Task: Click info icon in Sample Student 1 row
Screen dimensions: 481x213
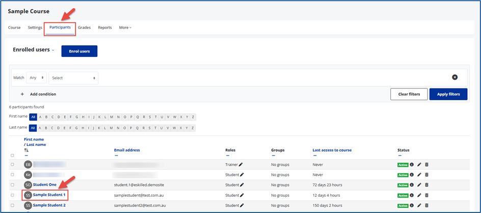Action: (x=412, y=195)
